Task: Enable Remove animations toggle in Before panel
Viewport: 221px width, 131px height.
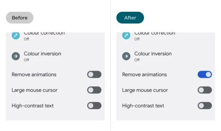Action: [x=94, y=74]
